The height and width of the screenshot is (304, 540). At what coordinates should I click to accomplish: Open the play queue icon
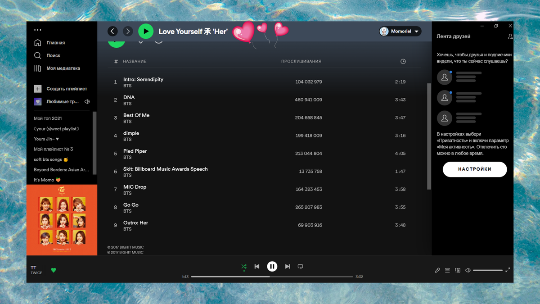click(447, 270)
